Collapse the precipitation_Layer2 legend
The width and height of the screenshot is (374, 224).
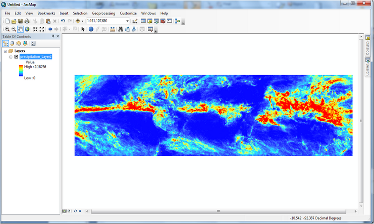(11, 56)
